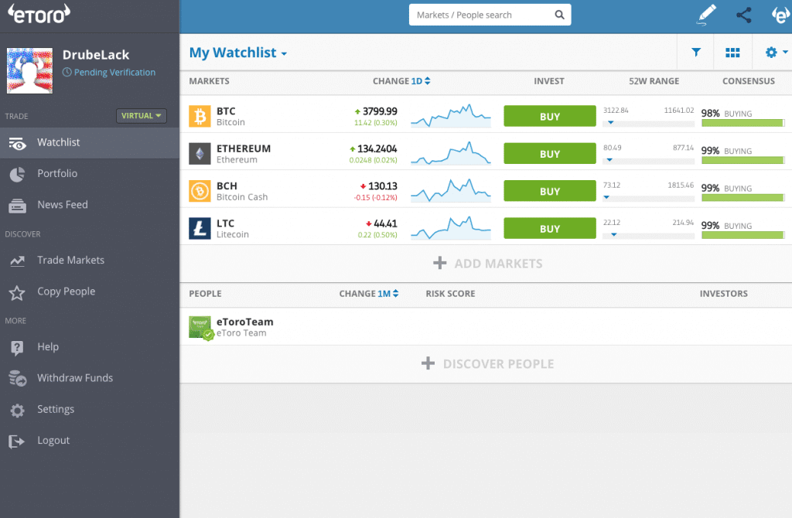Click the Portfolio pie chart icon
This screenshot has width=792, height=518.
(17, 175)
